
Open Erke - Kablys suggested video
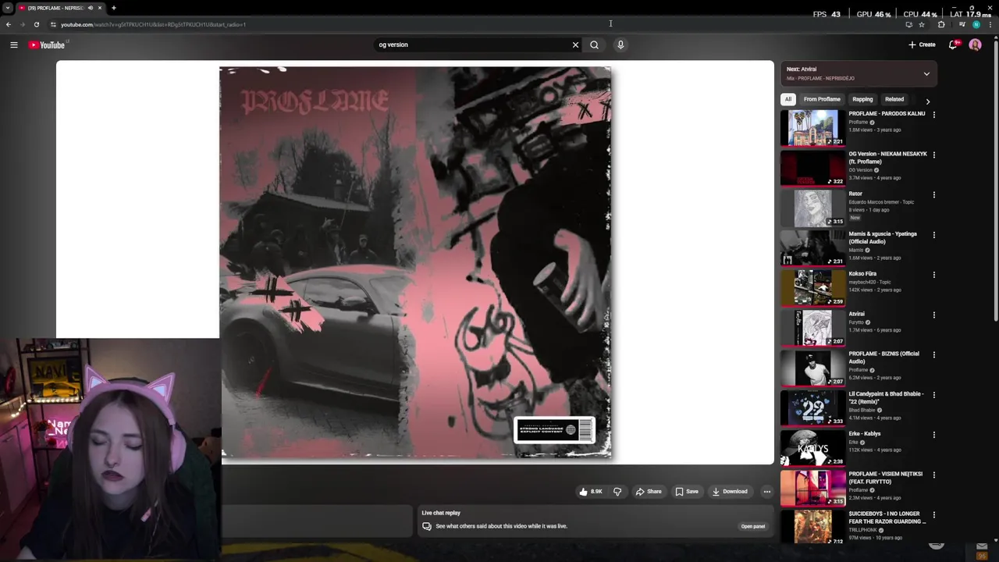click(864, 434)
